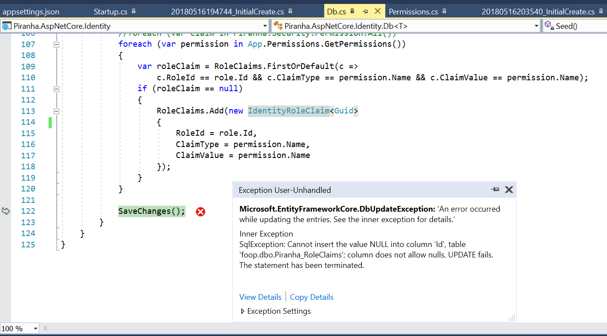Click the lock icon on the Startup.cs tab
The width and height of the screenshot is (607, 336).
(134, 11)
